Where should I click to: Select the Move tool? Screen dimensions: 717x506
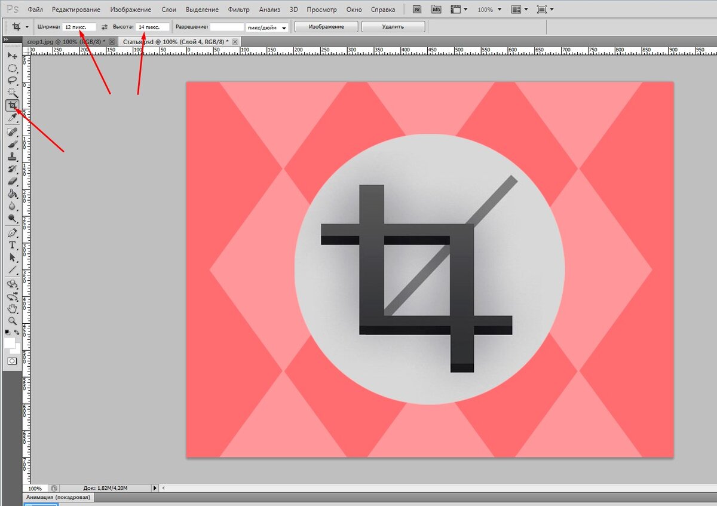pos(12,56)
